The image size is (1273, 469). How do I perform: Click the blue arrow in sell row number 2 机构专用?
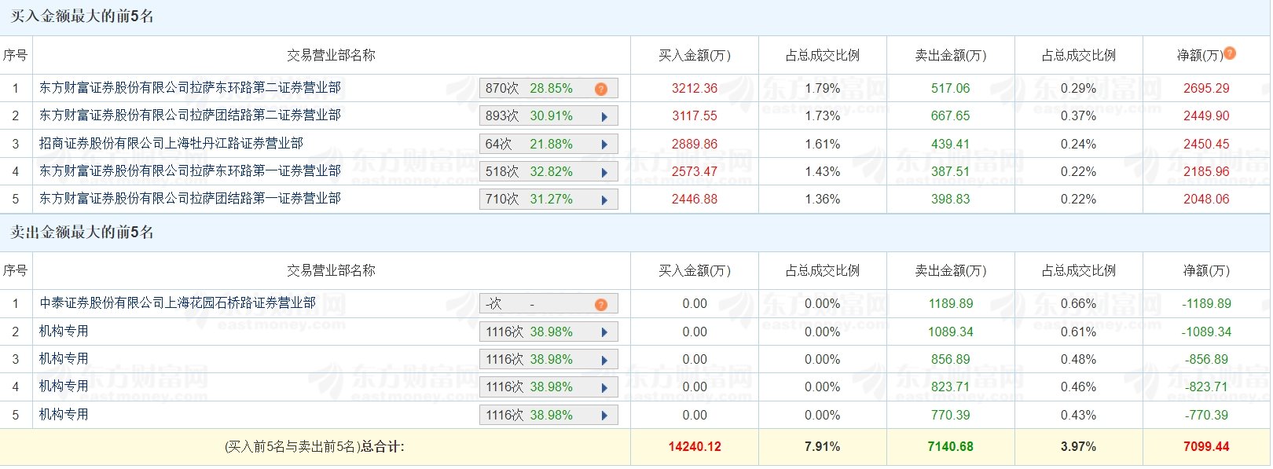coord(604,333)
